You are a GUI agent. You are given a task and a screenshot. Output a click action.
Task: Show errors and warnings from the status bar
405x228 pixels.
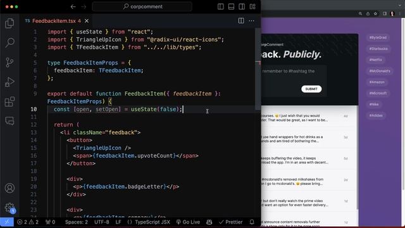[x=28, y=222]
